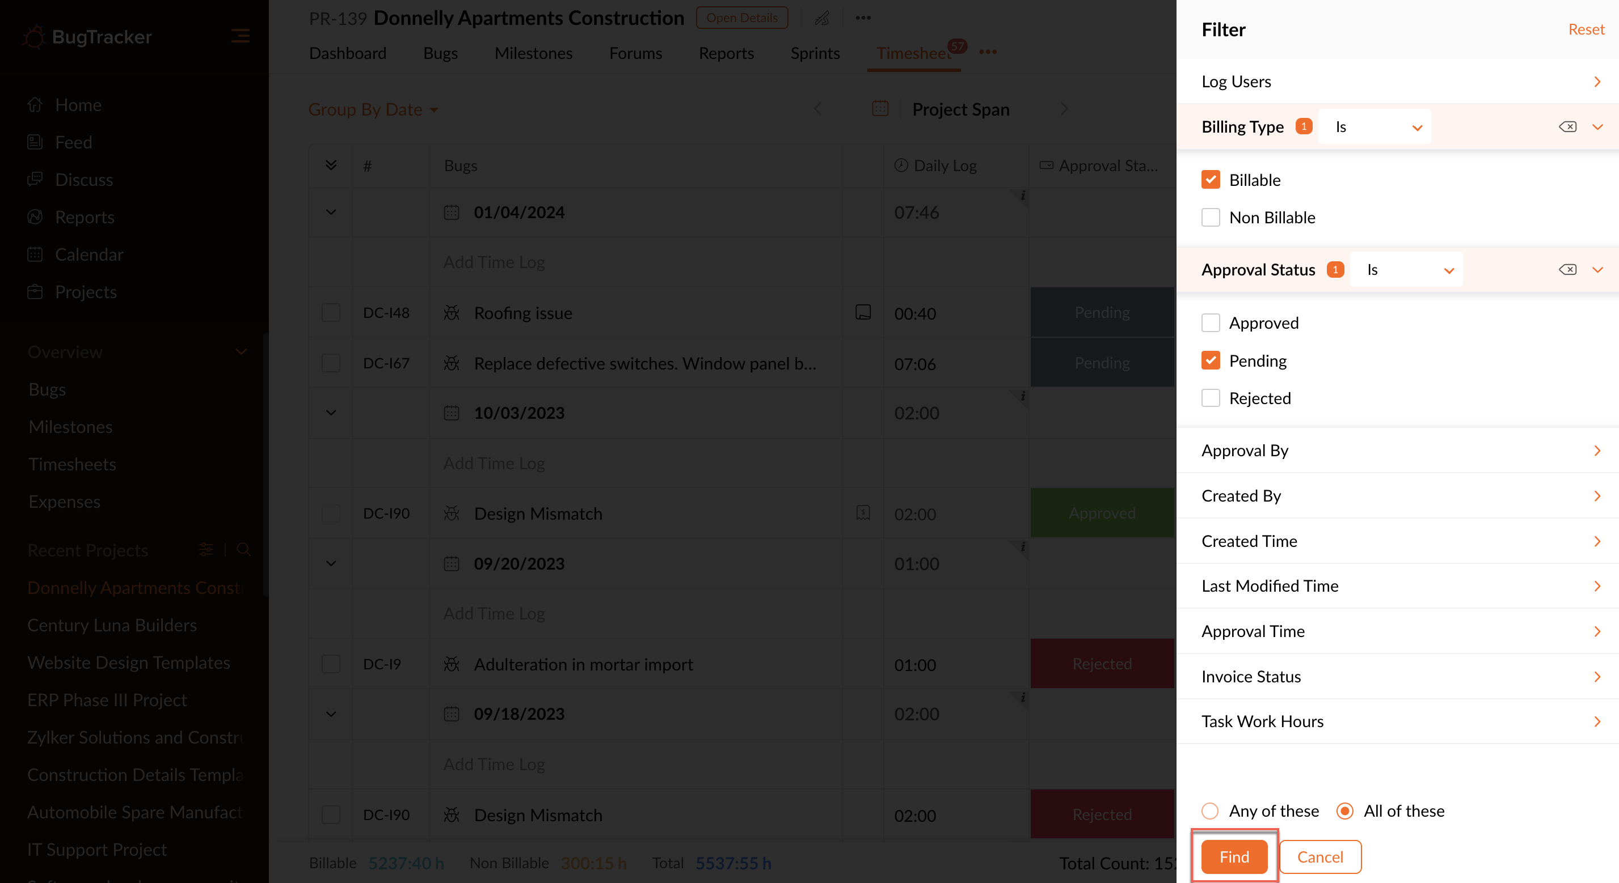Click the Discuss icon in sidebar
Image resolution: width=1619 pixels, height=883 pixels.
pyautogui.click(x=35, y=179)
